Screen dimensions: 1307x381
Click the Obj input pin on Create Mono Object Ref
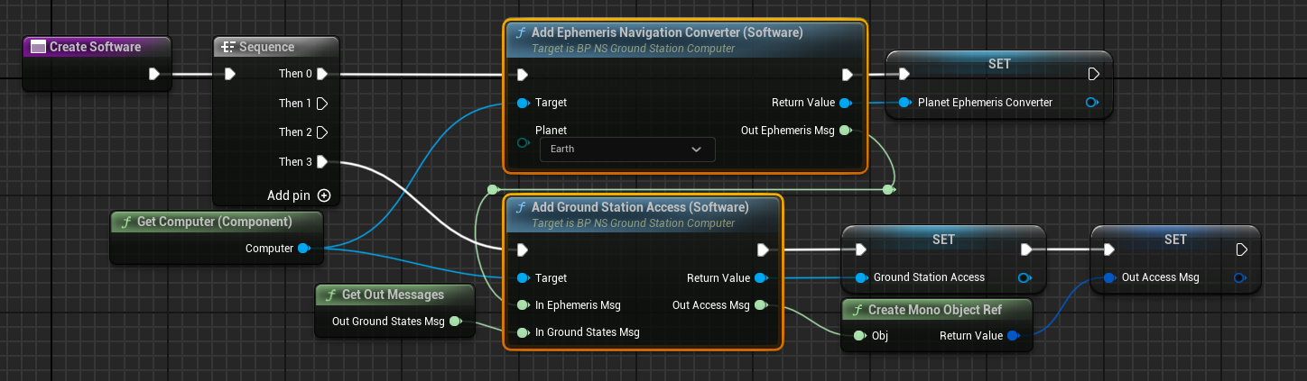(x=858, y=336)
